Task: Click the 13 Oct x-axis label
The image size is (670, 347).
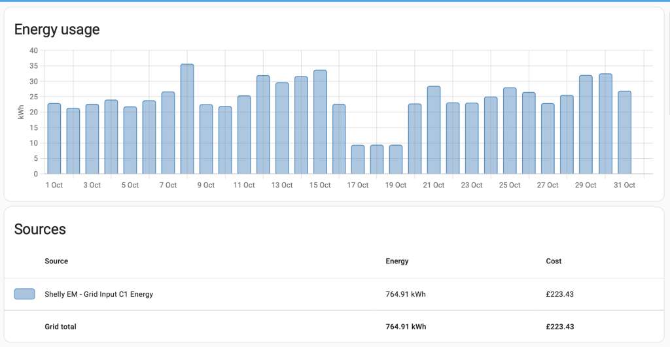Action: coord(282,186)
